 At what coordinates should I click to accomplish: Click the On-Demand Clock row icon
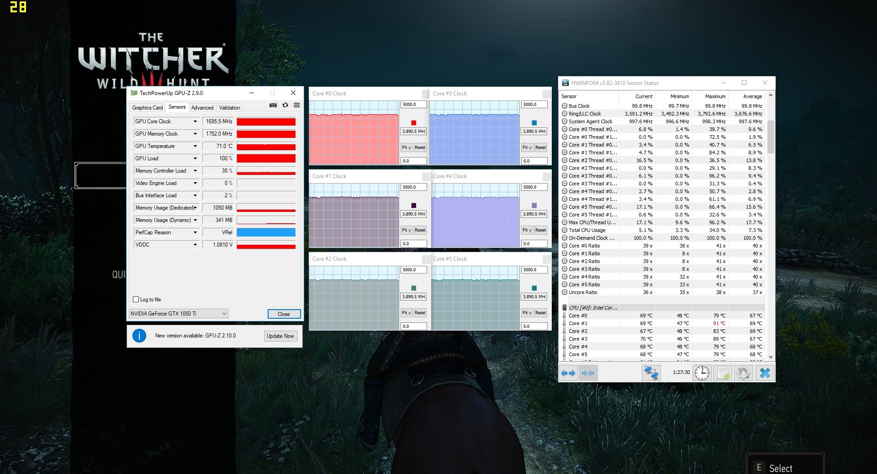(x=565, y=238)
